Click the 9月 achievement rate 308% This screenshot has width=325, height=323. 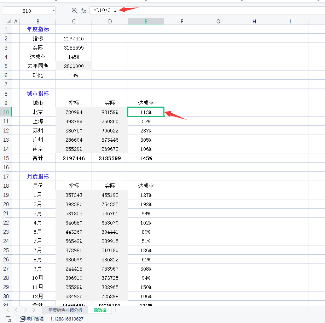click(146, 268)
